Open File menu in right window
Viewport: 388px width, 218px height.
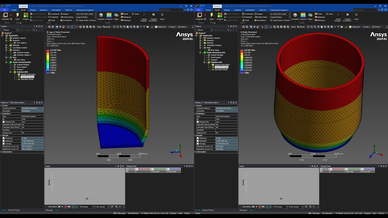pos(199,10)
